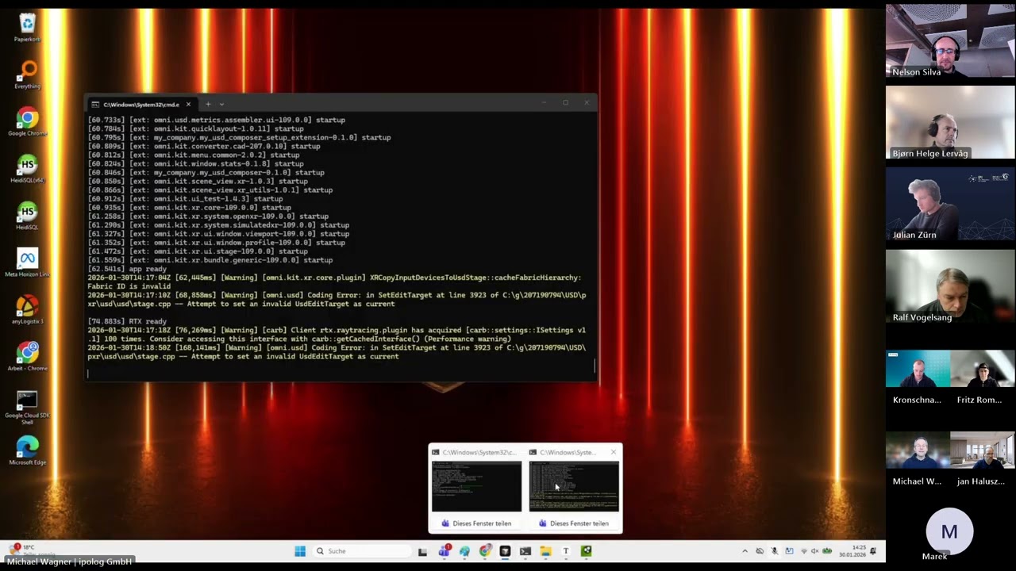Viewport: 1016px width, 571px height.
Task: Launch the anyLogistix 3 desktop icon
Action: click(27, 310)
